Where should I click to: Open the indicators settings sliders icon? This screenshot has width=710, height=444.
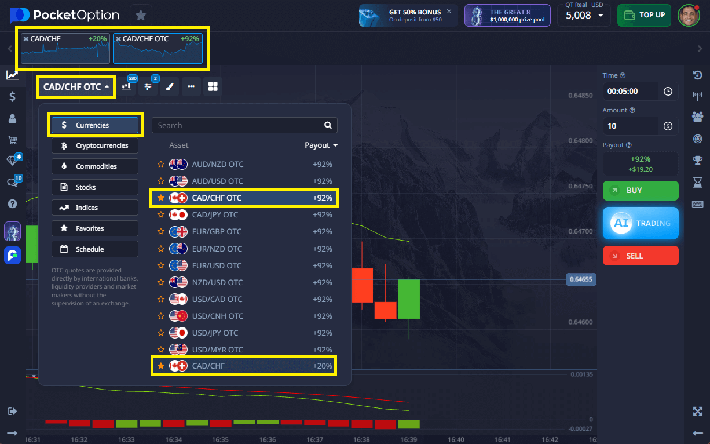(x=148, y=87)
